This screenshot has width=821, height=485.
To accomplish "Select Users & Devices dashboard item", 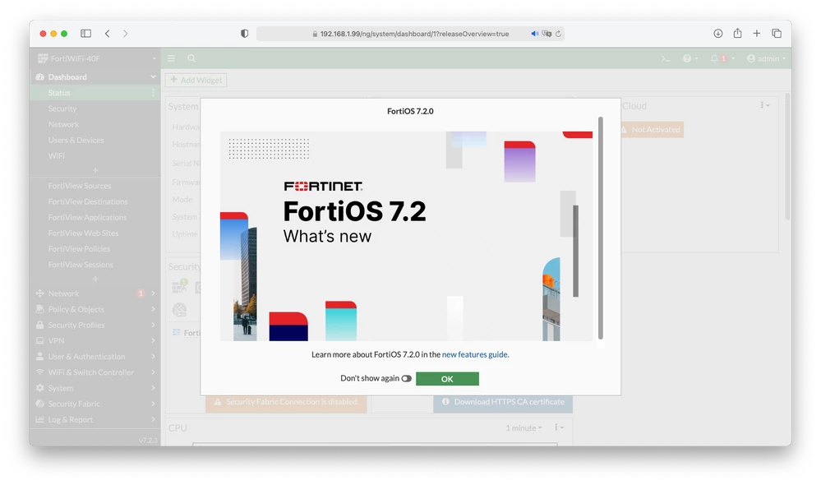I will (x=76, y=140).
